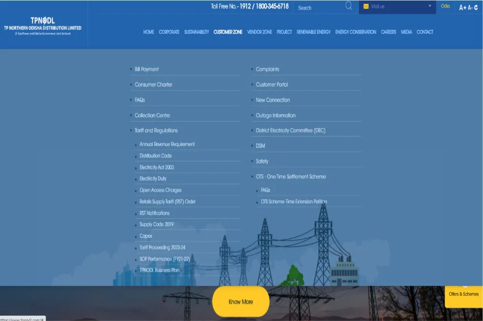Open the Vendor Zone menu
This screenshot has width=483, height=321.
259,32
